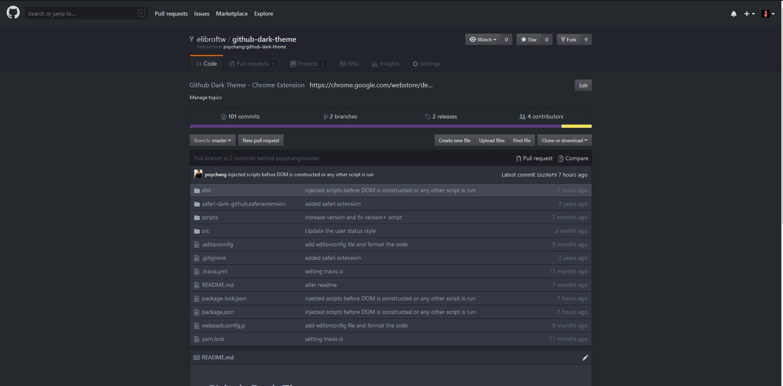Focus the Search or jump to field
Viewport: 783px width, 386px height.
[86, 14]
